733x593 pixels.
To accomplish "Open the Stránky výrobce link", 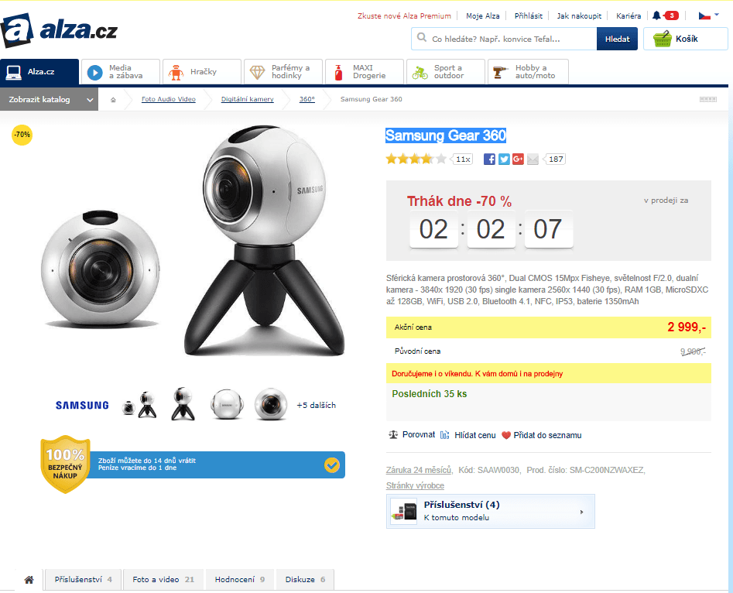I will point(415,485).
